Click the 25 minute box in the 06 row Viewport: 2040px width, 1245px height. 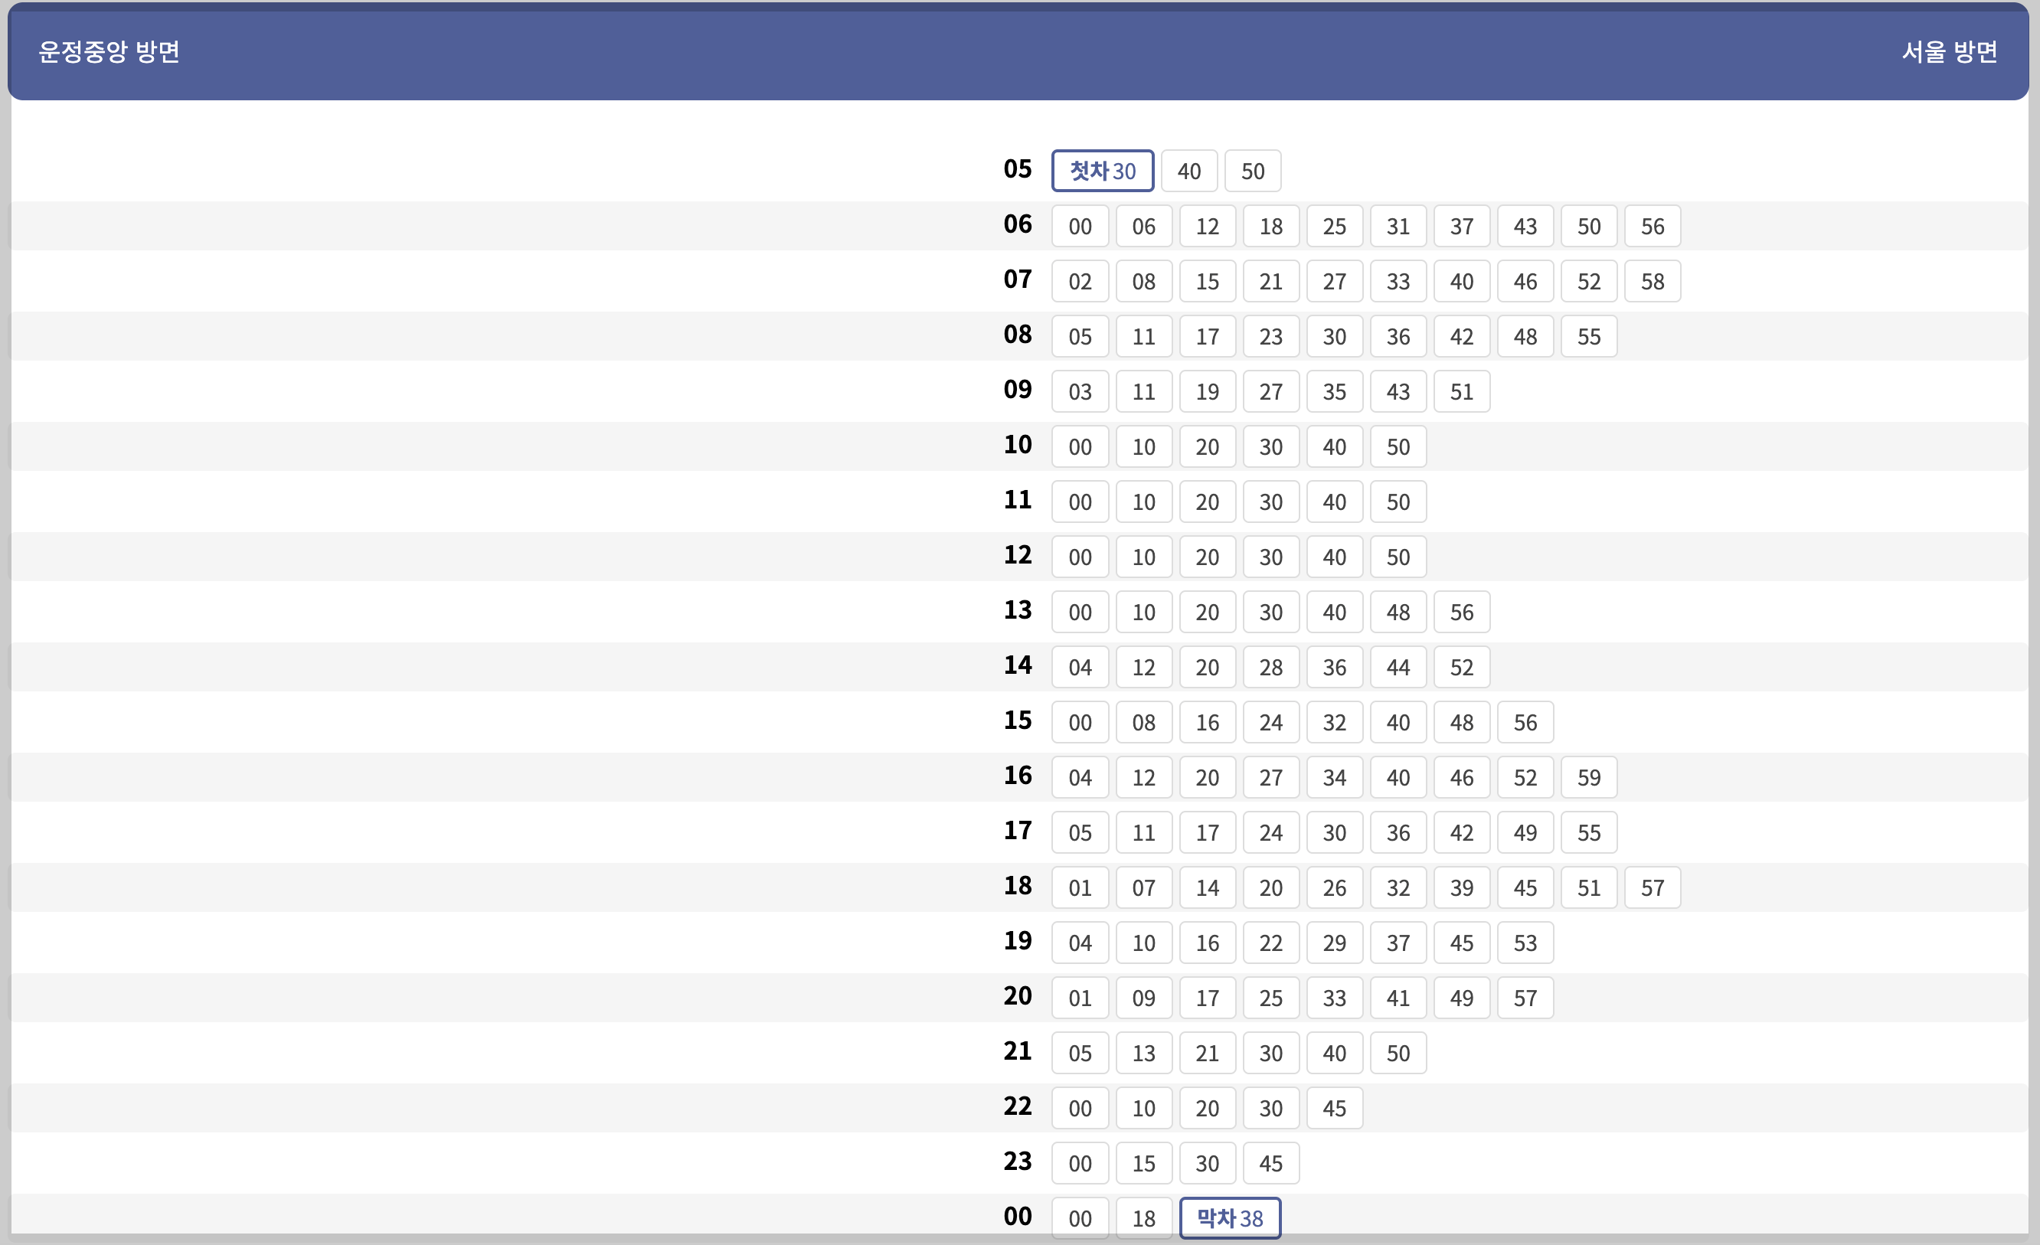click(1335, 226)
